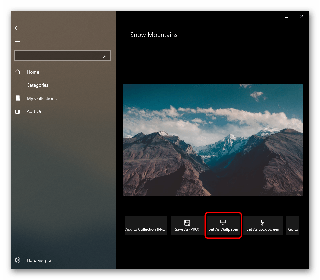Viewport: 320px width, 280px height.
Task: Click the Параметры gear icon
Action: pyautogui.click(x=18, y=260)
